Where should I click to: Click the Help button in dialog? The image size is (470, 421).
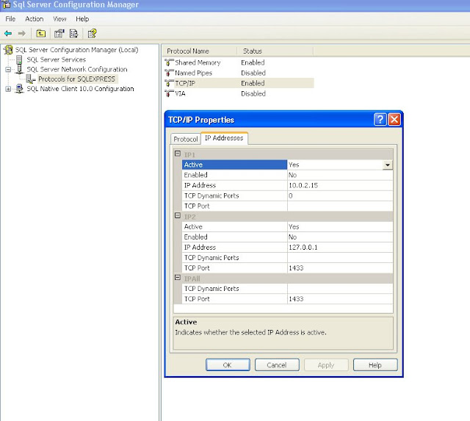pos(375,365)
